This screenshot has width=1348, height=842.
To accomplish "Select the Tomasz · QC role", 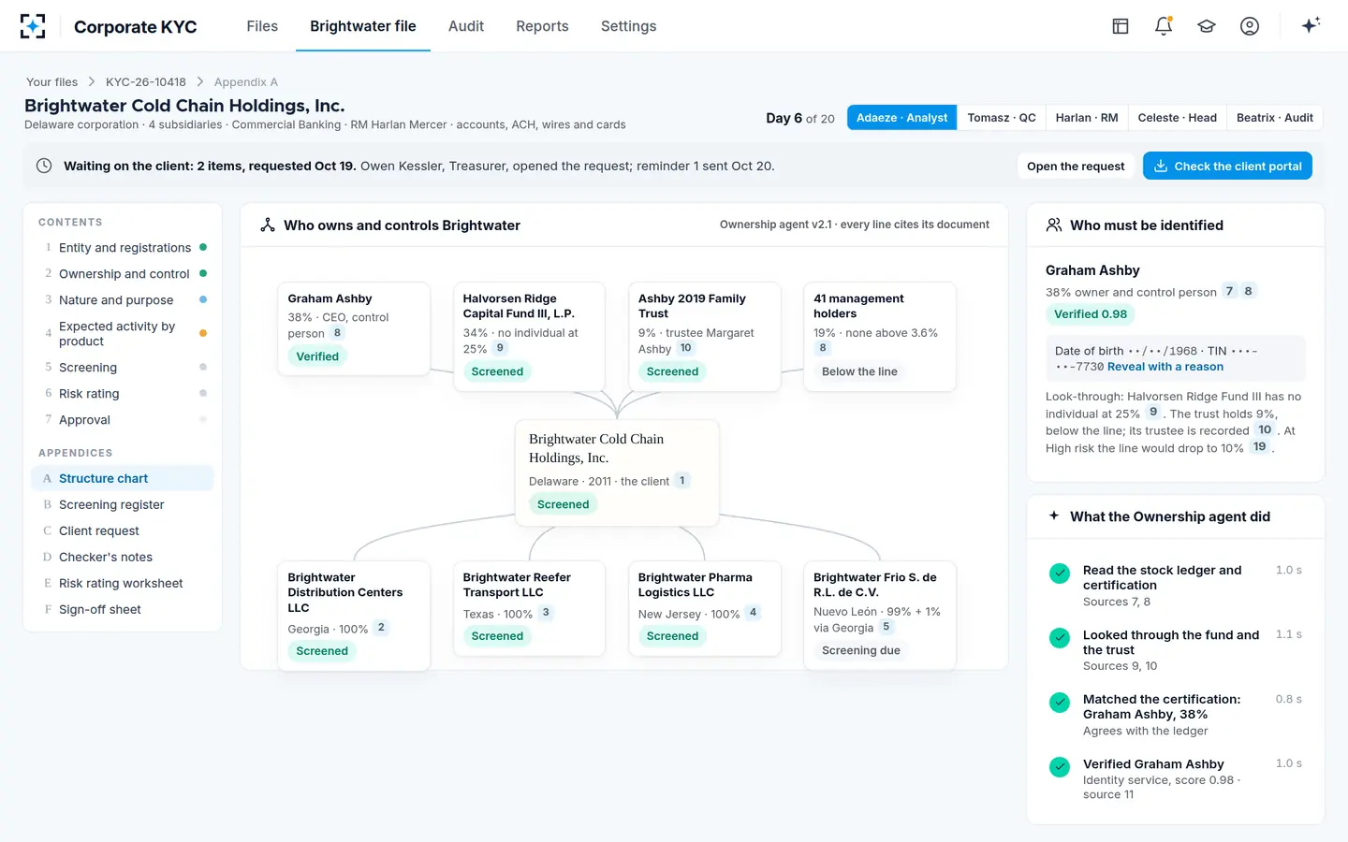I will point(1002,117).
